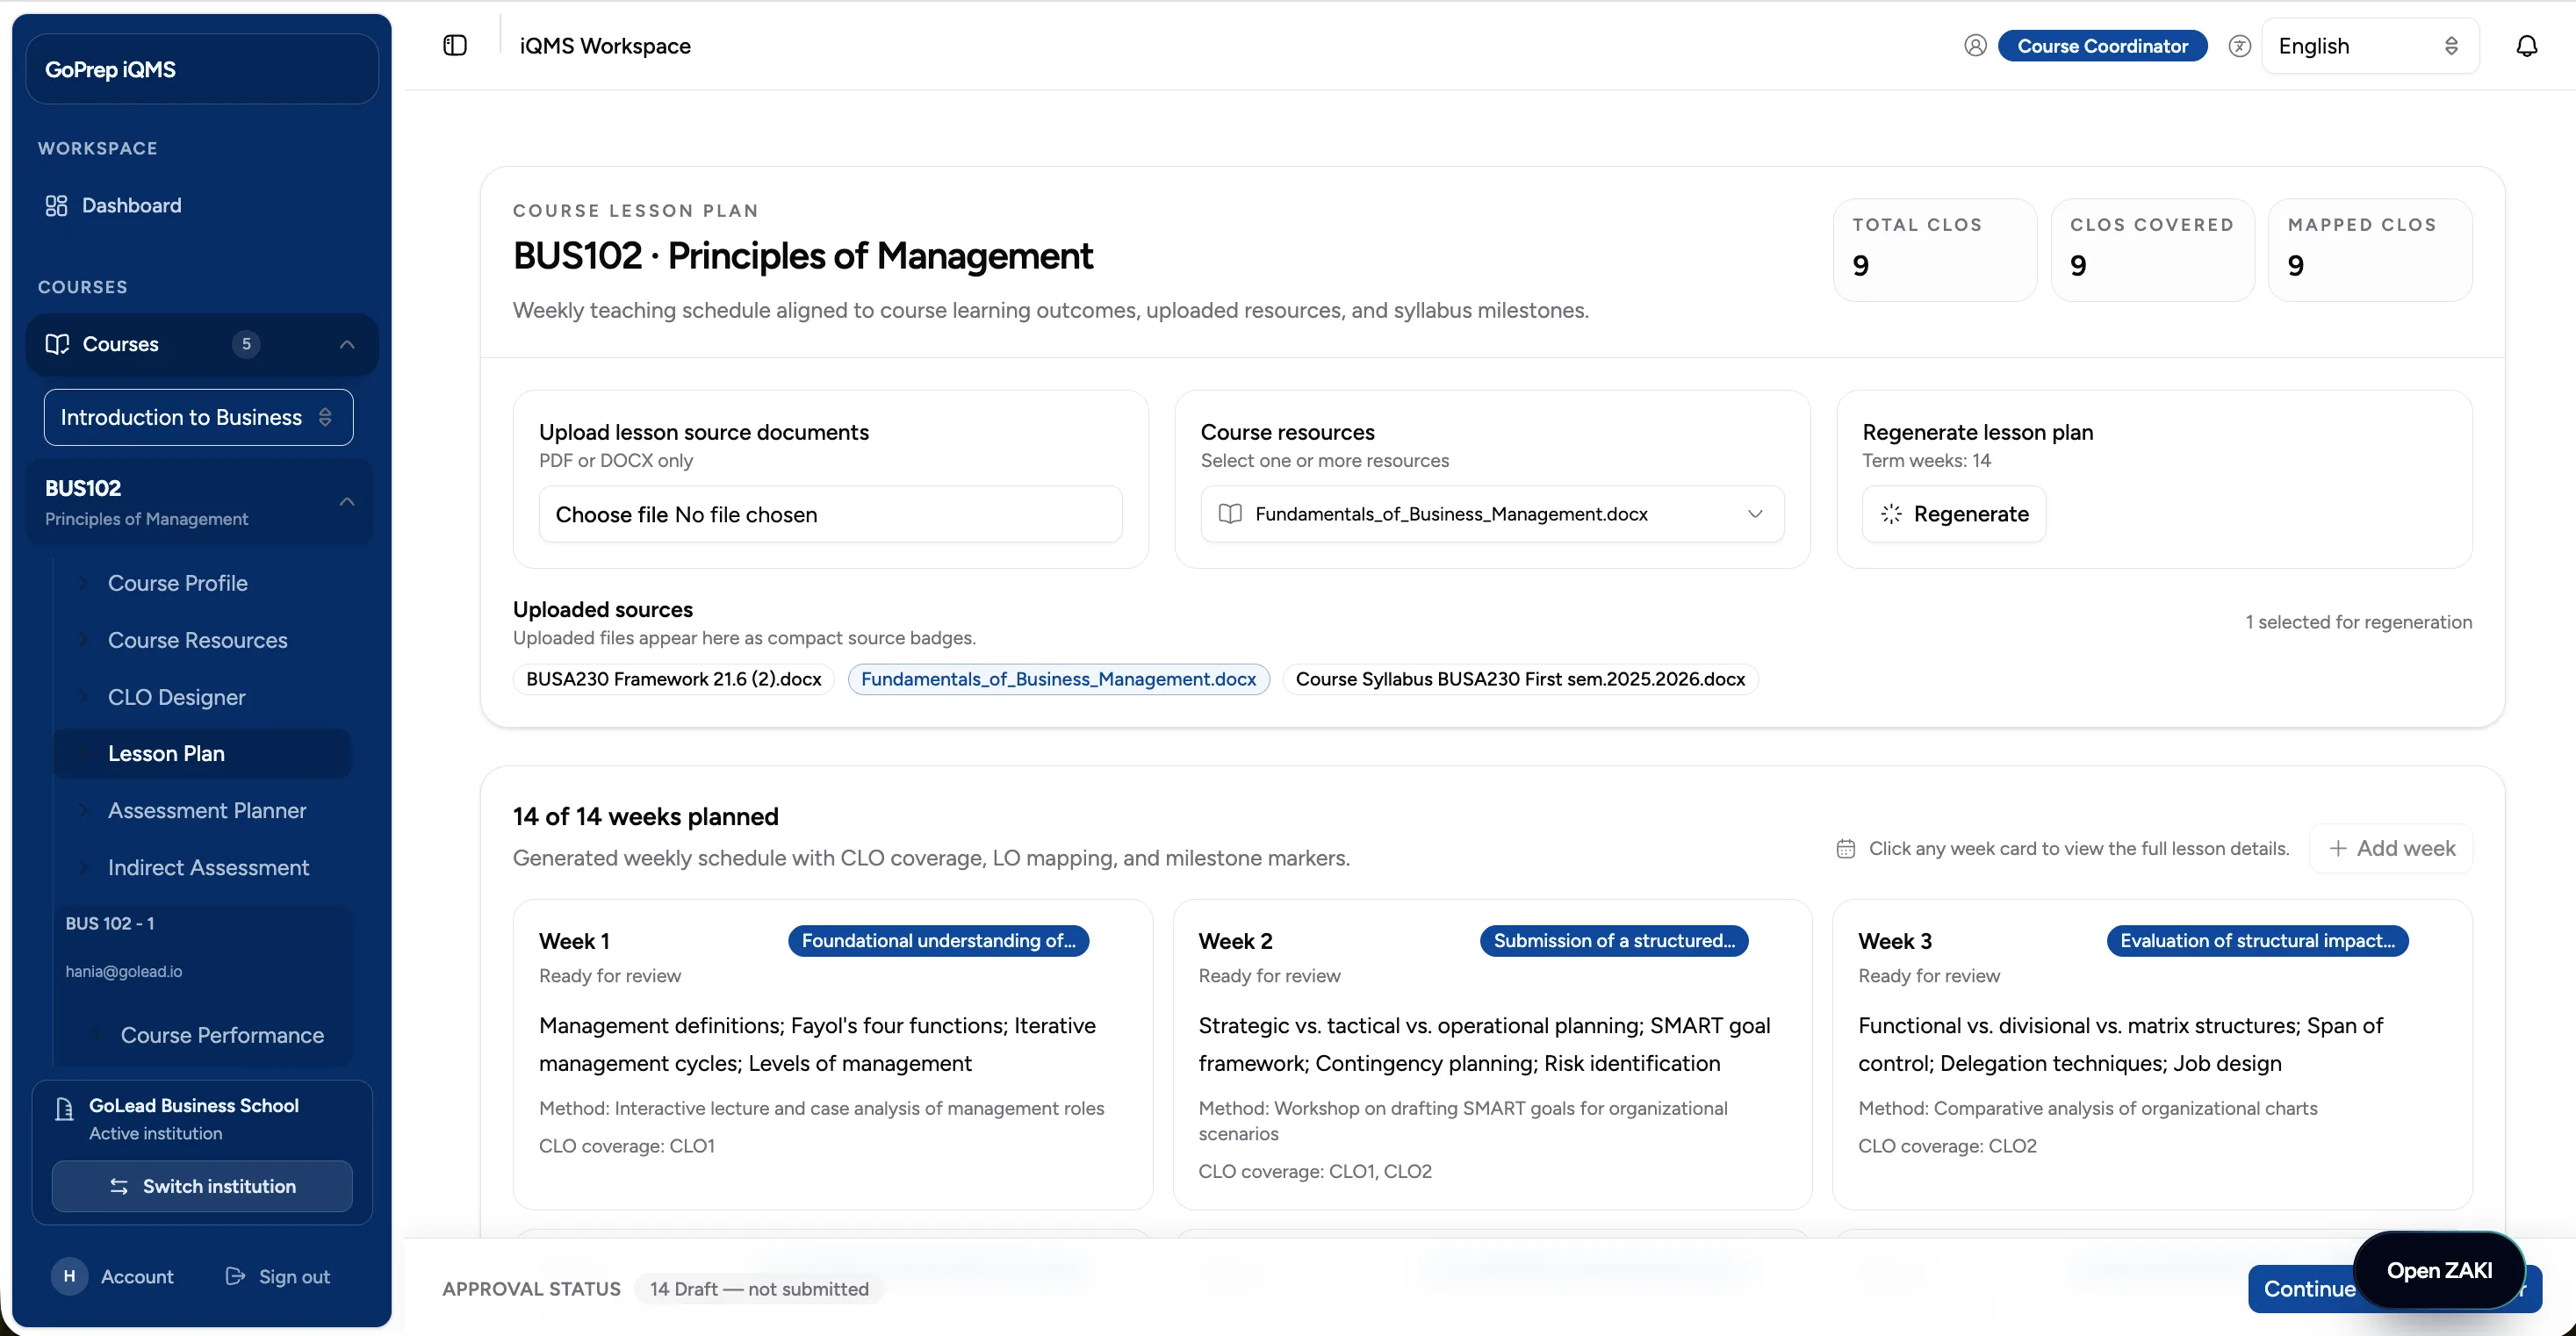Open the Week 2 lesson card
The height and width of the screenshot is (1336, 2576).
1492,1055
